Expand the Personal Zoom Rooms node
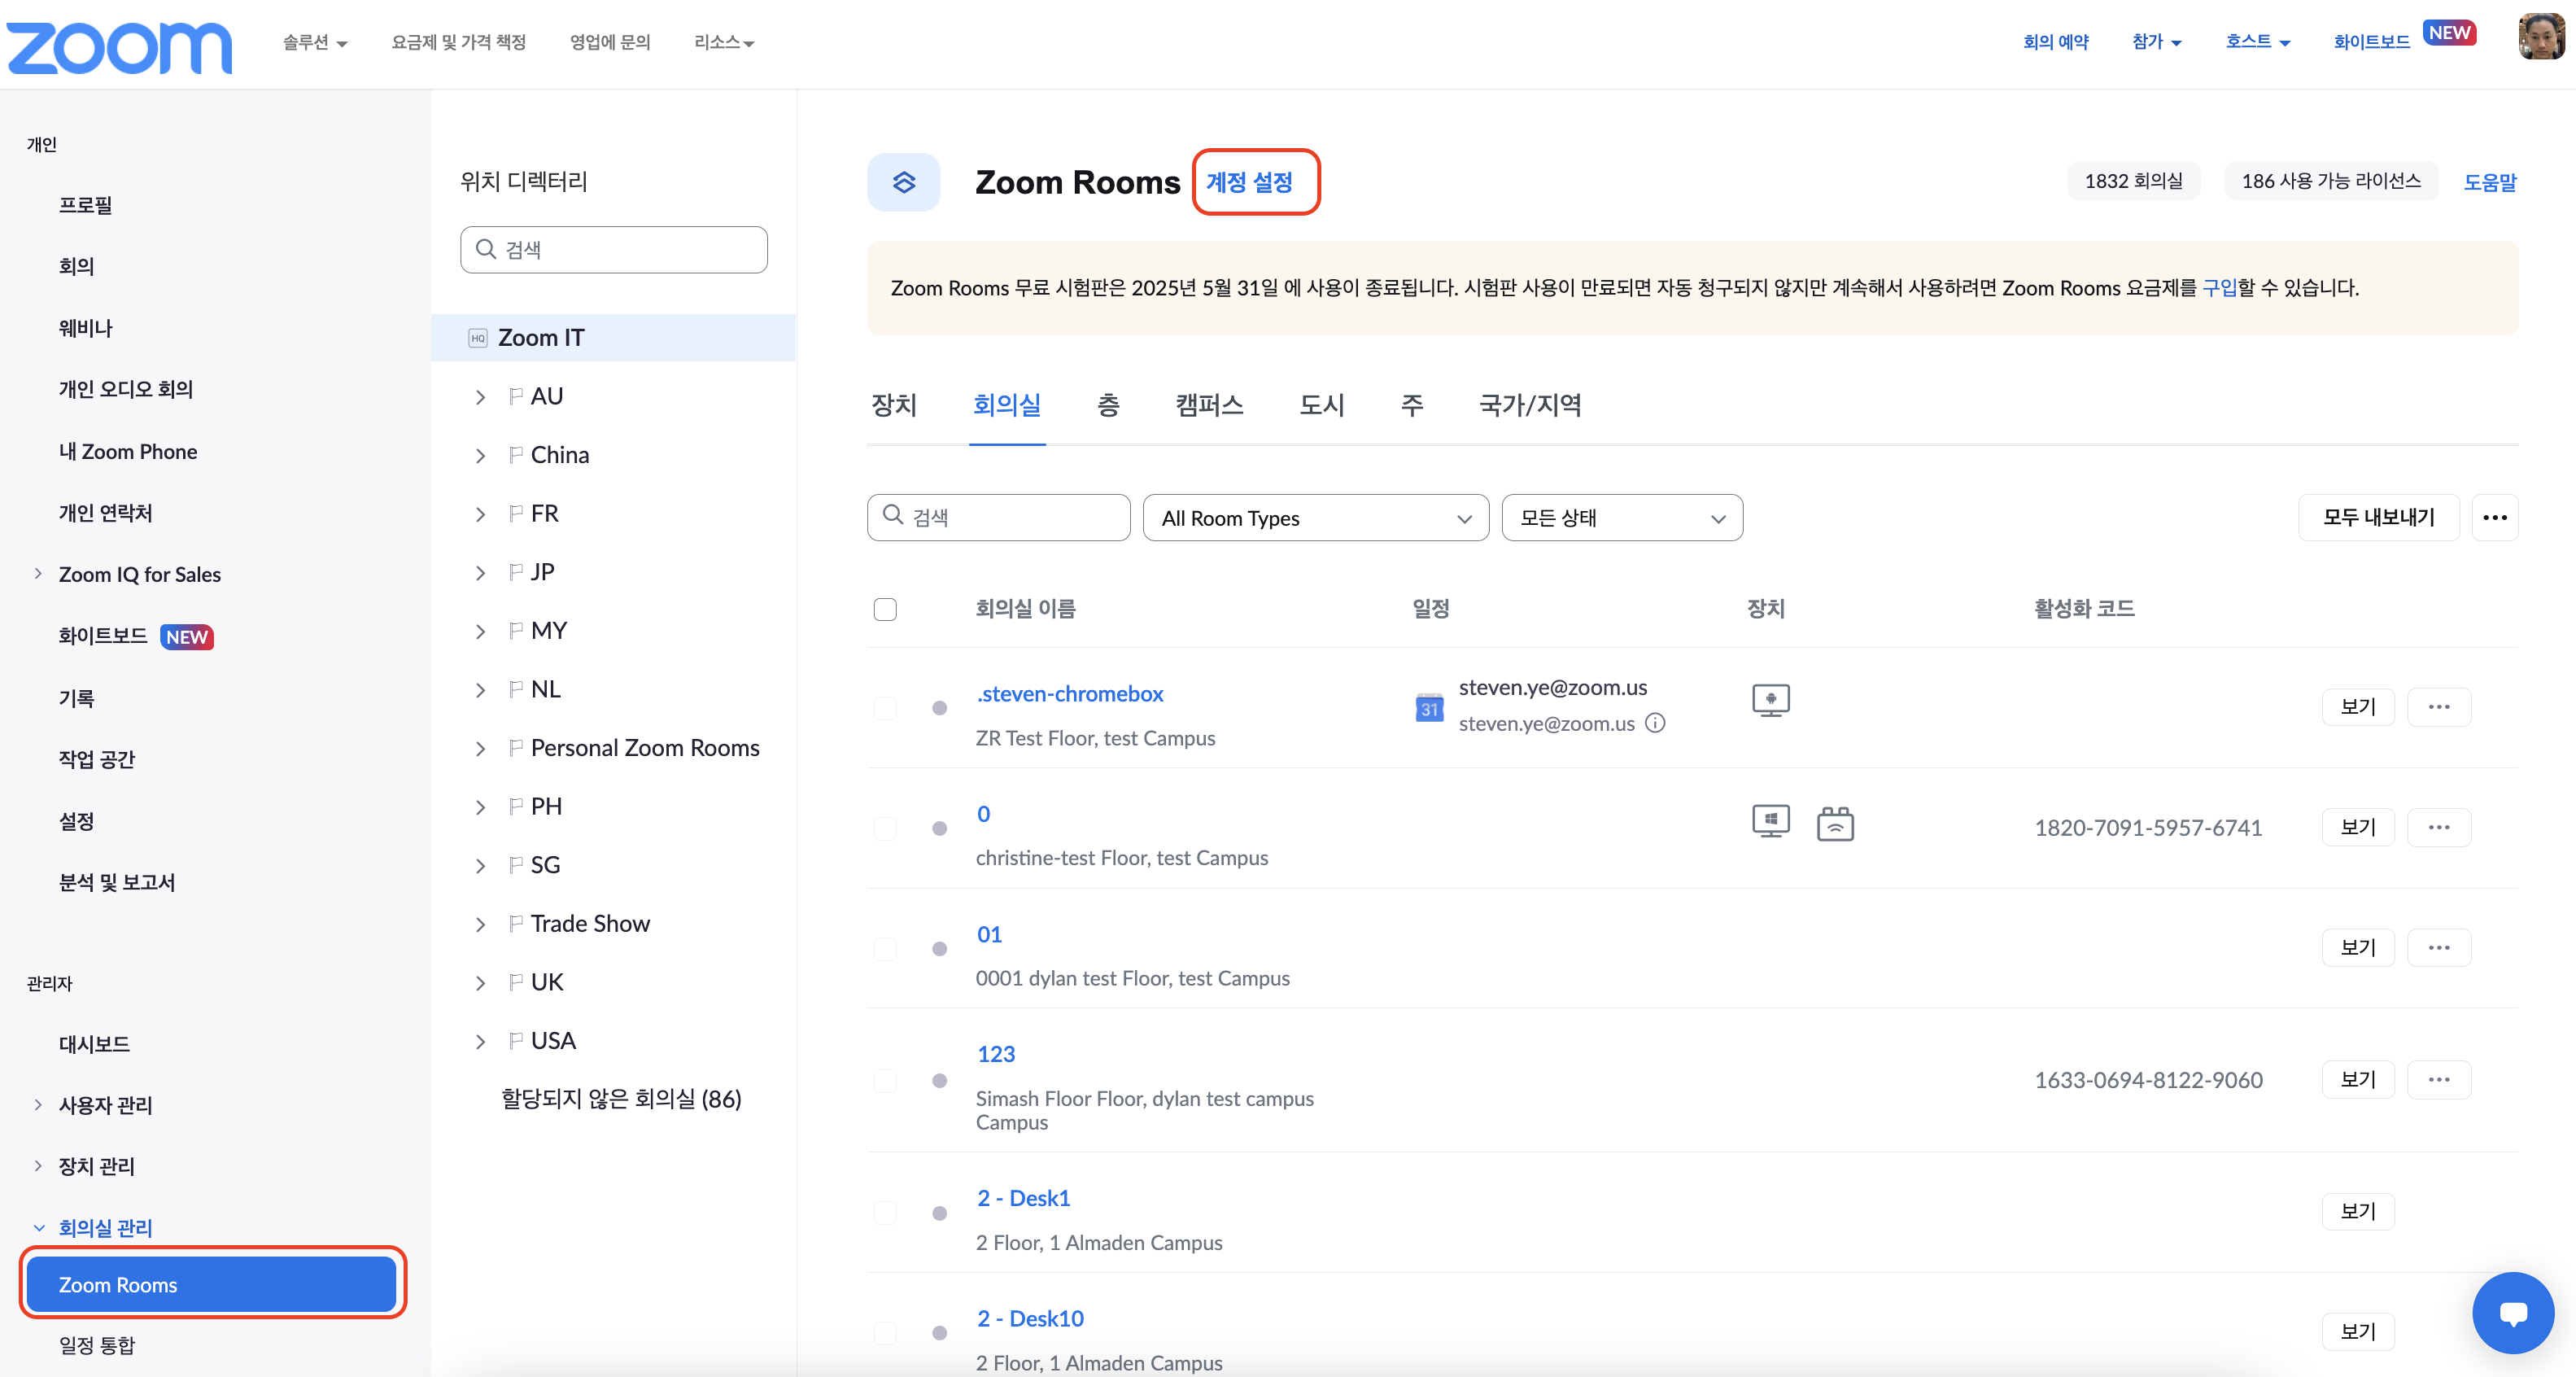 (480, 749)
